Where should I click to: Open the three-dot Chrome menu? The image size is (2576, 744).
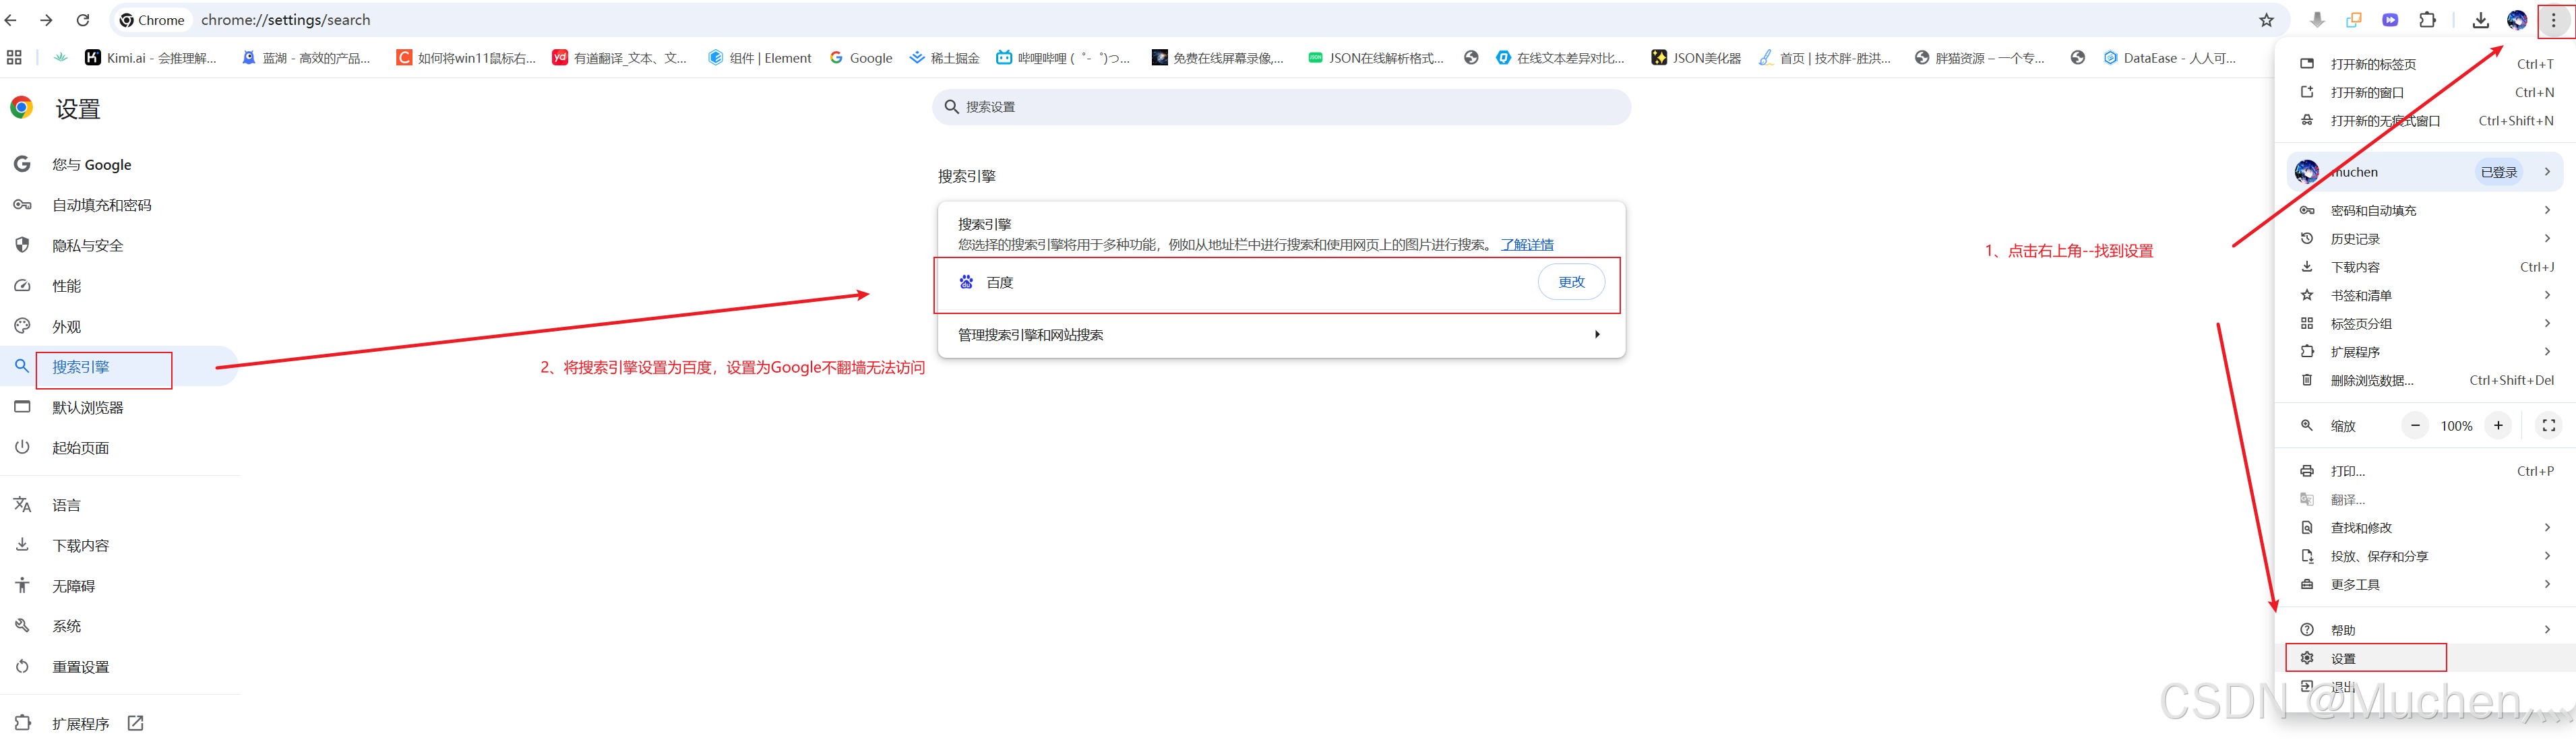(2553, 20)
